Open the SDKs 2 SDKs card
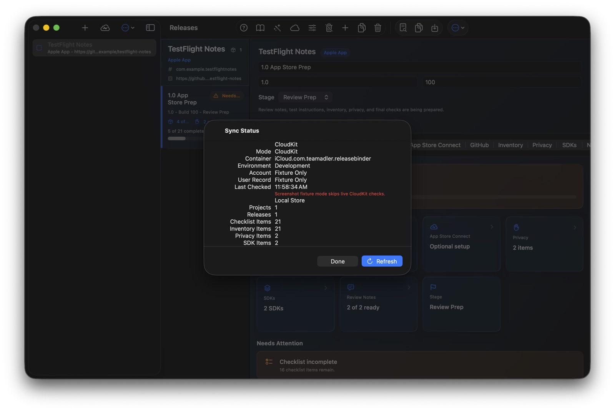 coord(296,304)
